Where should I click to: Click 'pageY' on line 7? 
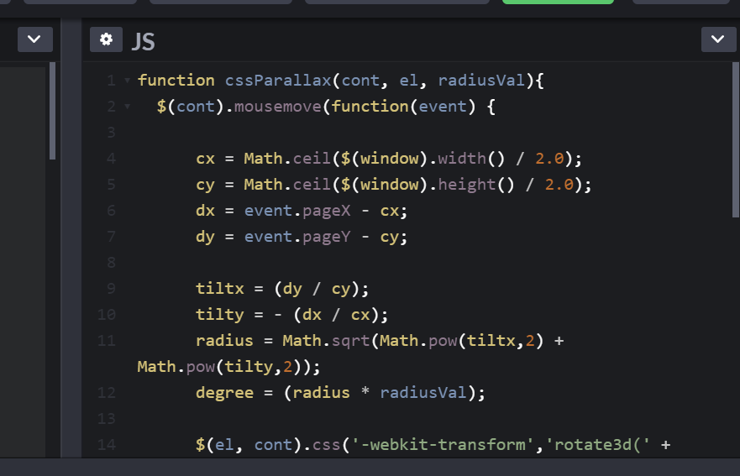(x=326, y=237)
